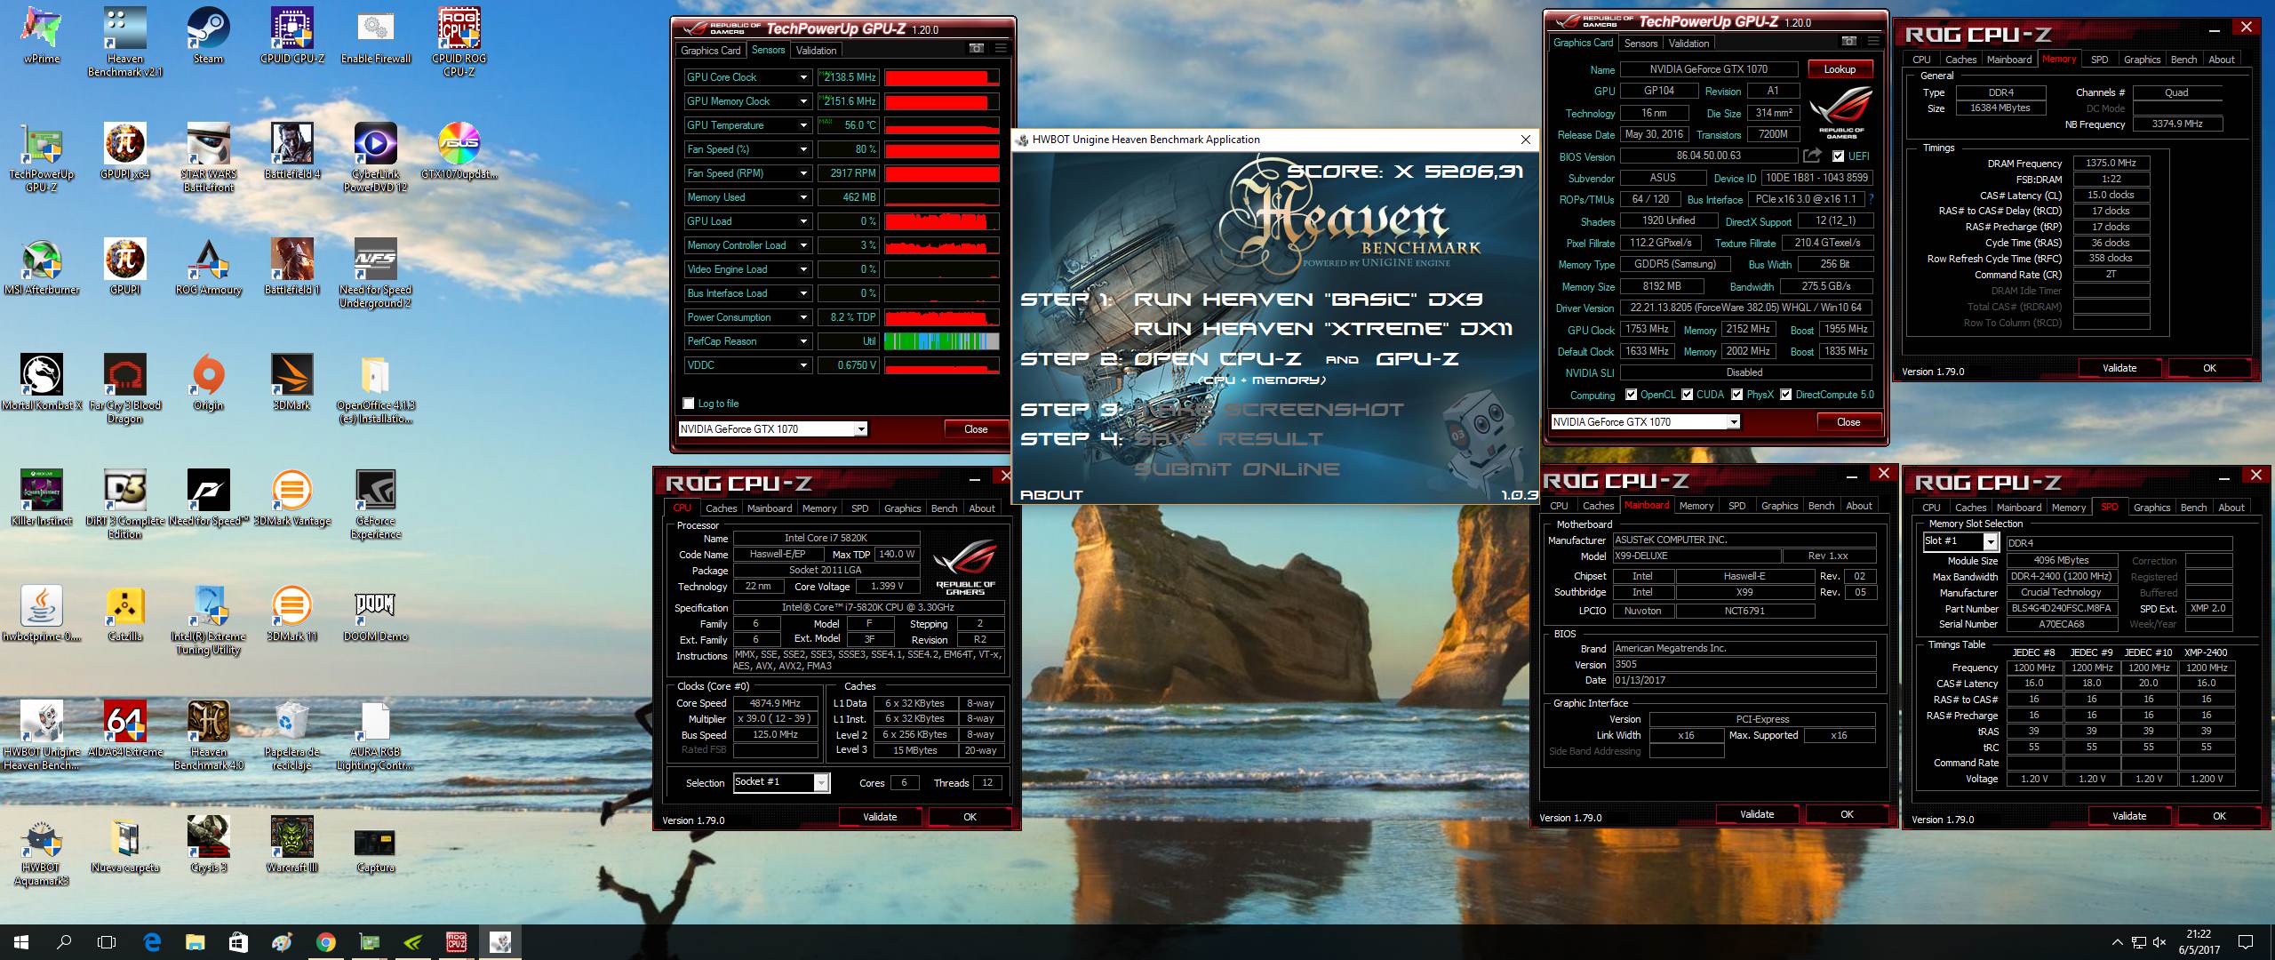Expand the Fan Speed (RPM) sensor dropdown

[803, 173]
